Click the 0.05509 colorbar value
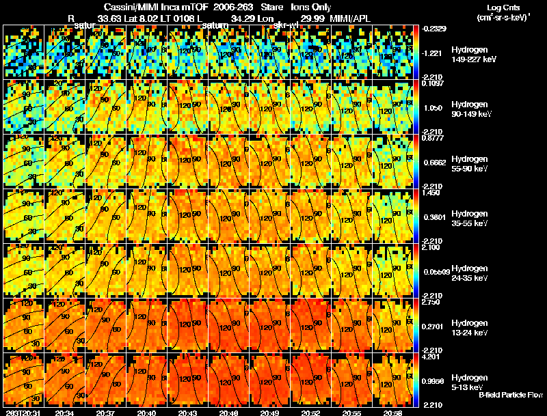 [436, 272]
